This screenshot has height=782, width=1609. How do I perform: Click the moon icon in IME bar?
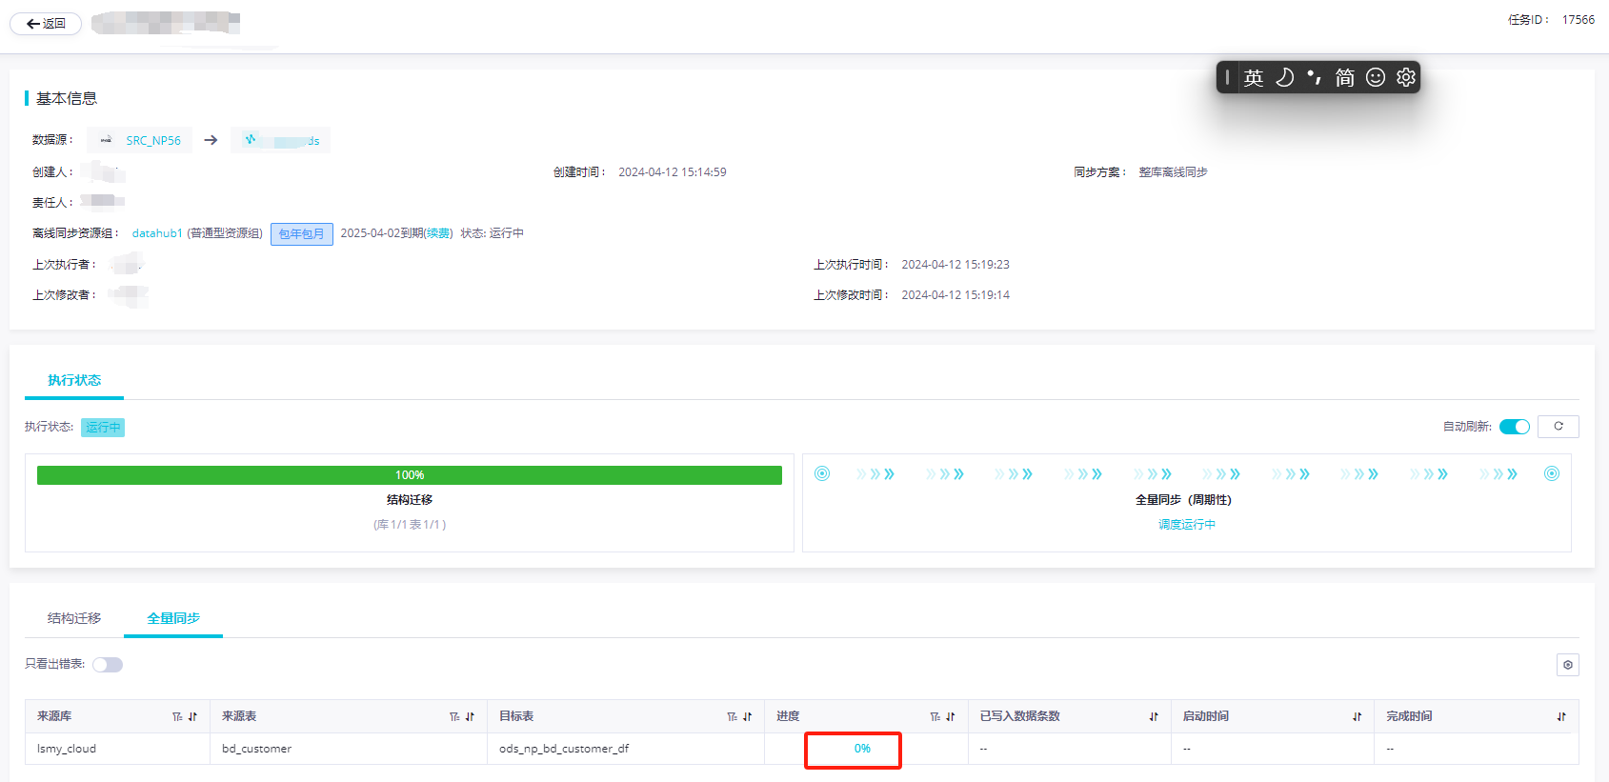coord(1284,77)
